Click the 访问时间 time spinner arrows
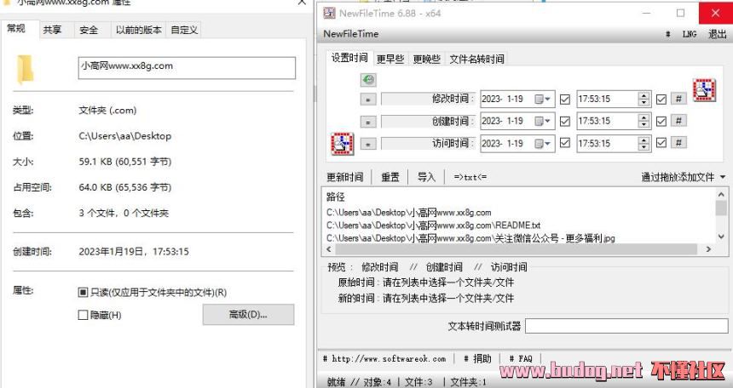The image size is (733, 388). 644,143
